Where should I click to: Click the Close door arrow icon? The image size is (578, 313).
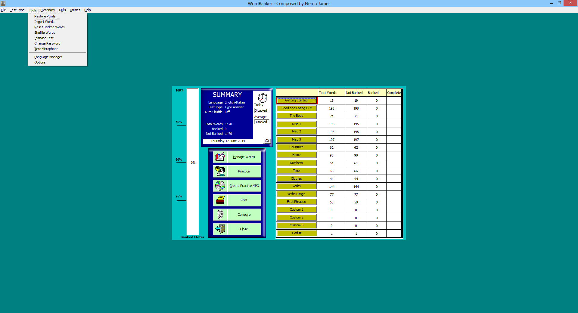tap(220, 229)
